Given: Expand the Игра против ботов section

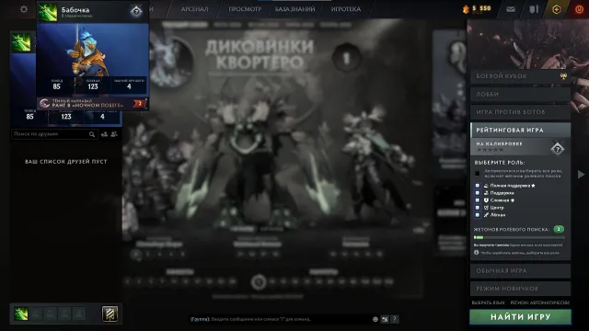Looking at the screenshot, I should [521, 112].
